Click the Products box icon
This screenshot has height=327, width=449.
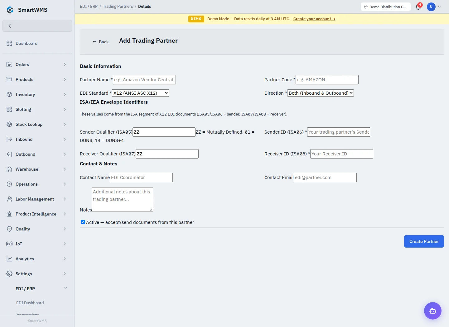pyautogui.click(x=9, y=79)
